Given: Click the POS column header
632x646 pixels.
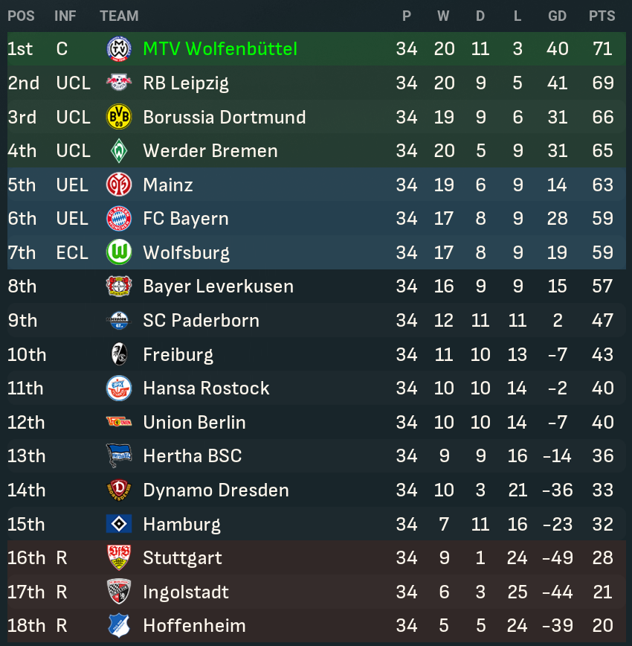Looking at the screenshot, I should click(x=21, y=16).
